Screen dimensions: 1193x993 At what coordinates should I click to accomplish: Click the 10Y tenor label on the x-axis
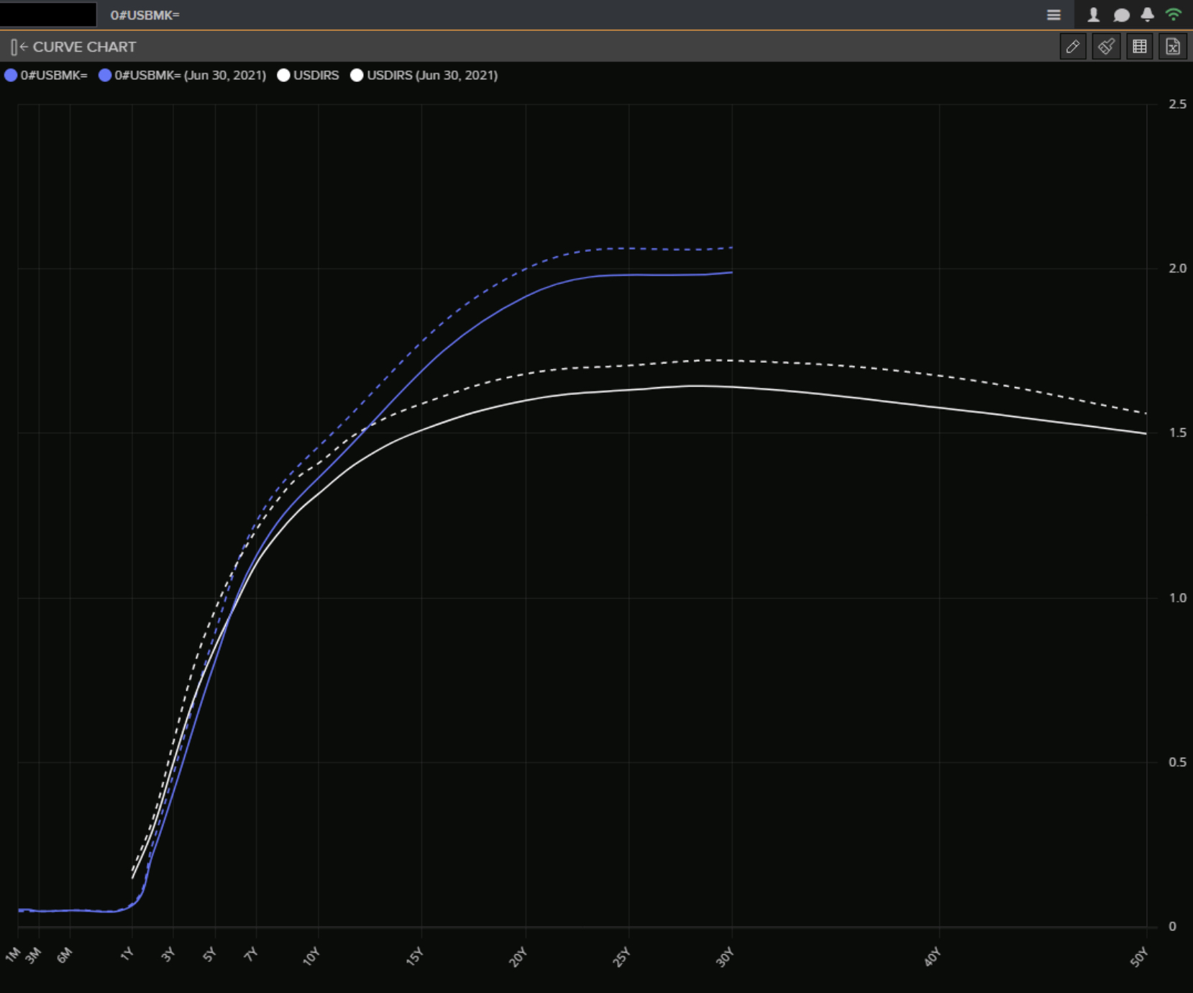(311, 956)
